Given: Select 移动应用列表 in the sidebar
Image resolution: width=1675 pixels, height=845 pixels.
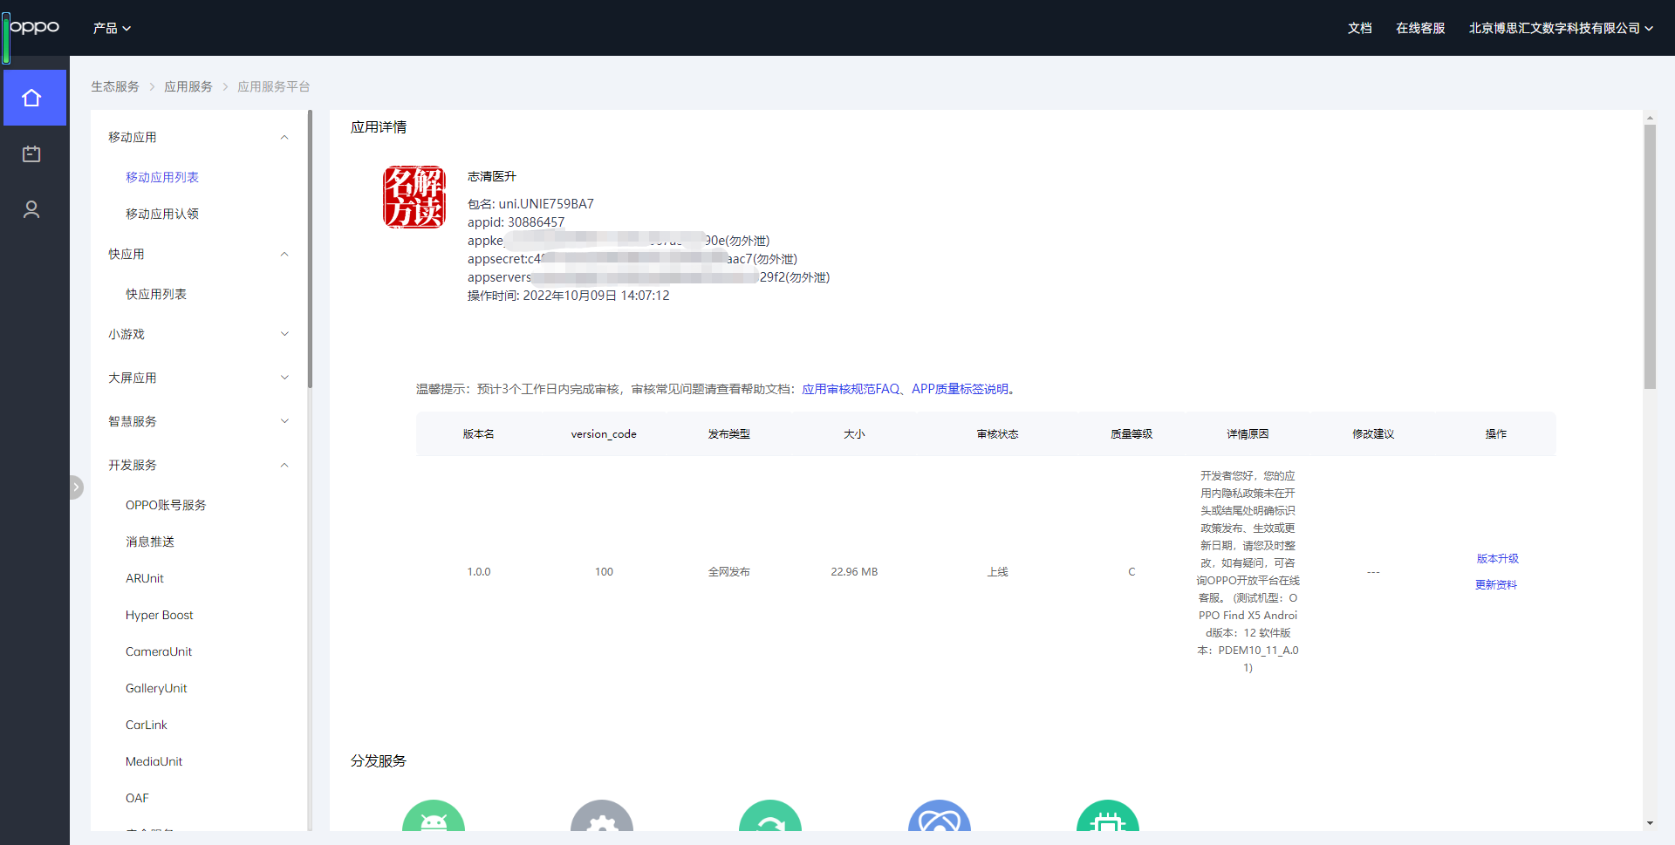Looking at the screenshot, I should (162, 177).
